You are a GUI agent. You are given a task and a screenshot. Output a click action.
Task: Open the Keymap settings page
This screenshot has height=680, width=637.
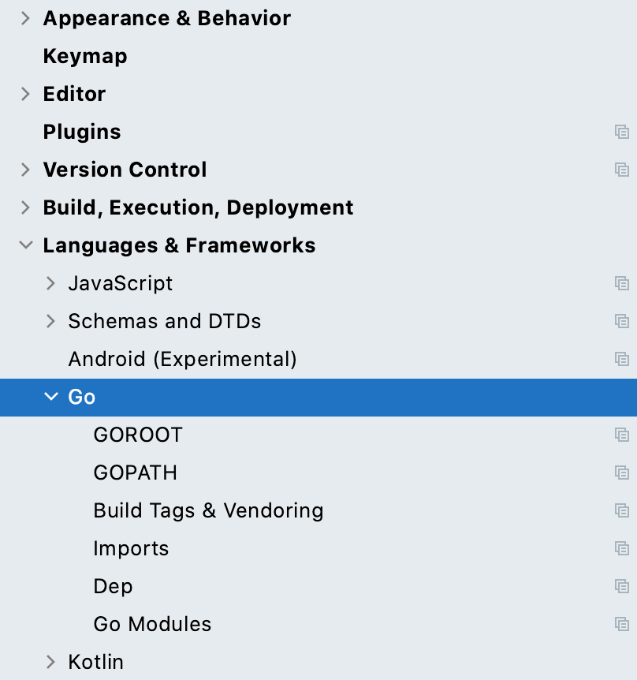[x=85, y=56]
